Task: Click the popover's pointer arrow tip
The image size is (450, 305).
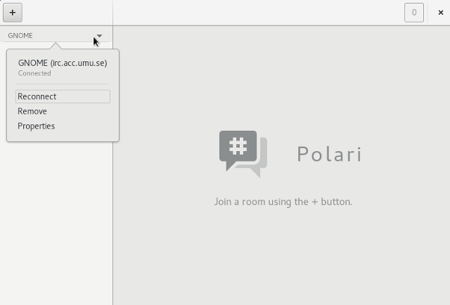Action: pos(56,44)
